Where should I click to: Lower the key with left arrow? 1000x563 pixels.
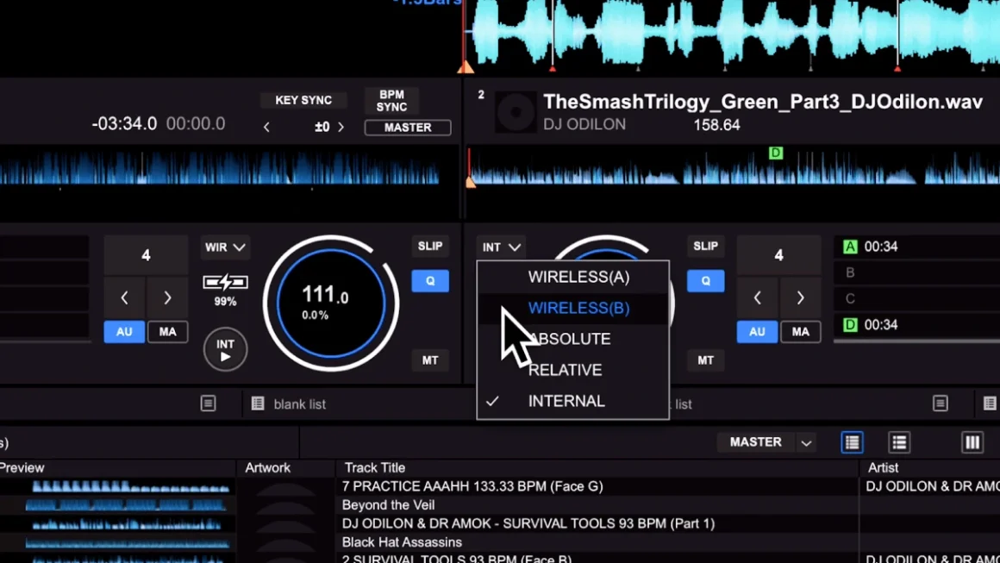(x=266, y=128)
